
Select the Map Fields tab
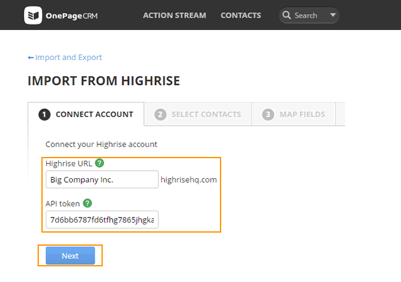pos(294,114)
